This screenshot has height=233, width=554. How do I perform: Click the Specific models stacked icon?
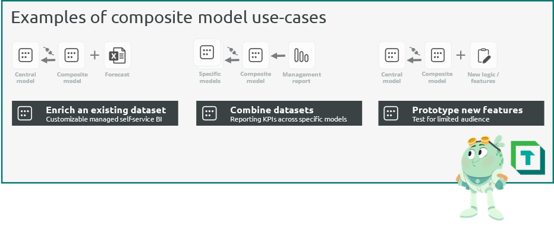click(208, 53)
